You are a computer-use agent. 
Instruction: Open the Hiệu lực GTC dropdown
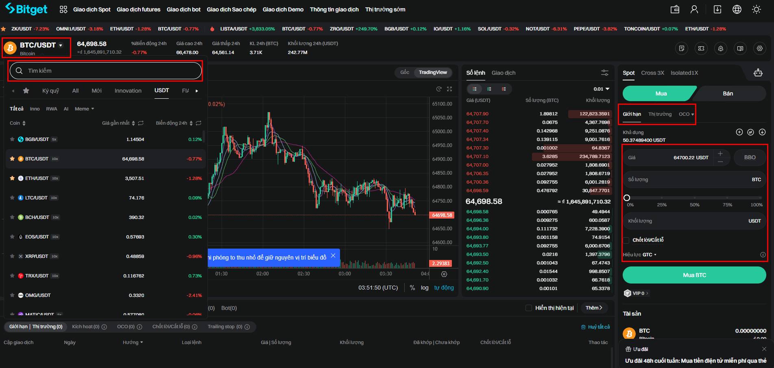650,255
